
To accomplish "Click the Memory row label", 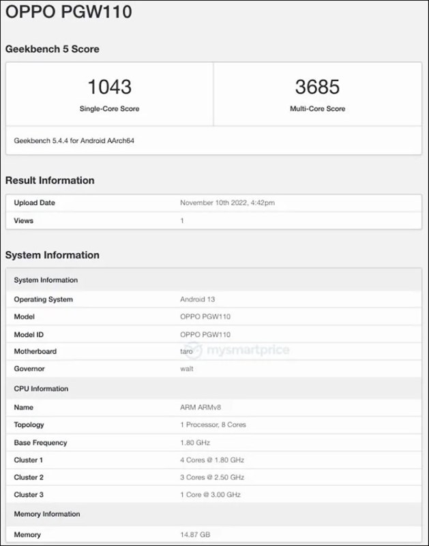I will coord(27,534).
